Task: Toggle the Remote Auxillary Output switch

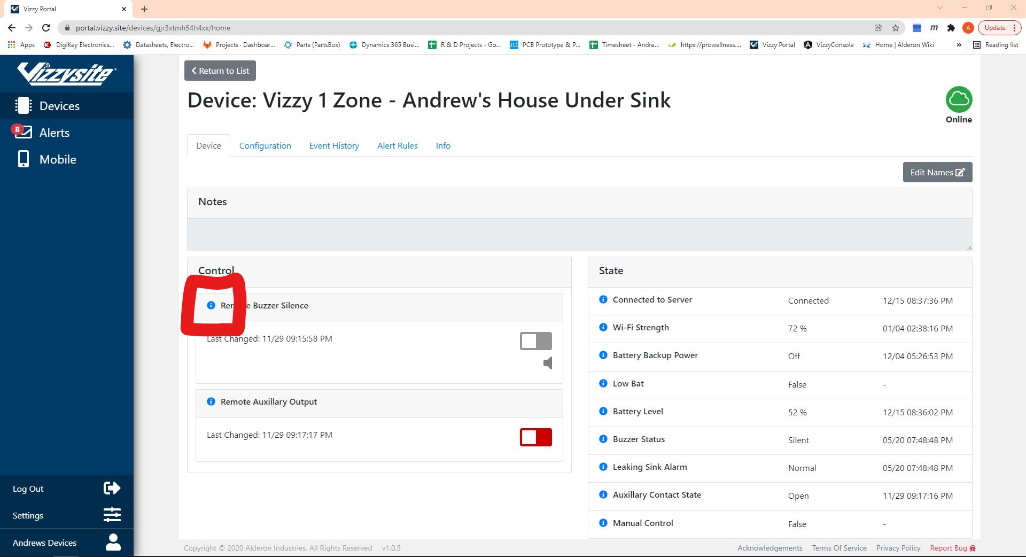Action: point(536,437)
